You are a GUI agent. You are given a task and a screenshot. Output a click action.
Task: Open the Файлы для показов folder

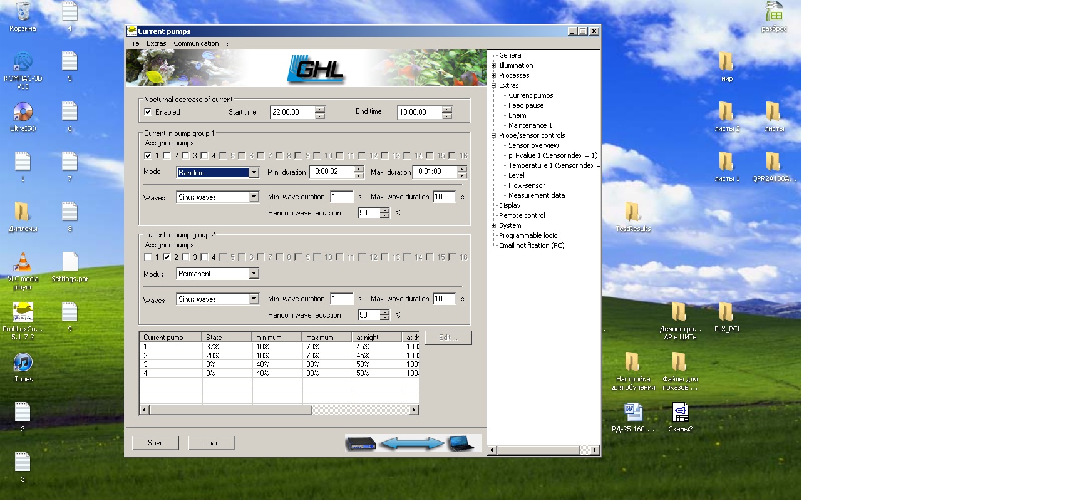tap(680, 371)
